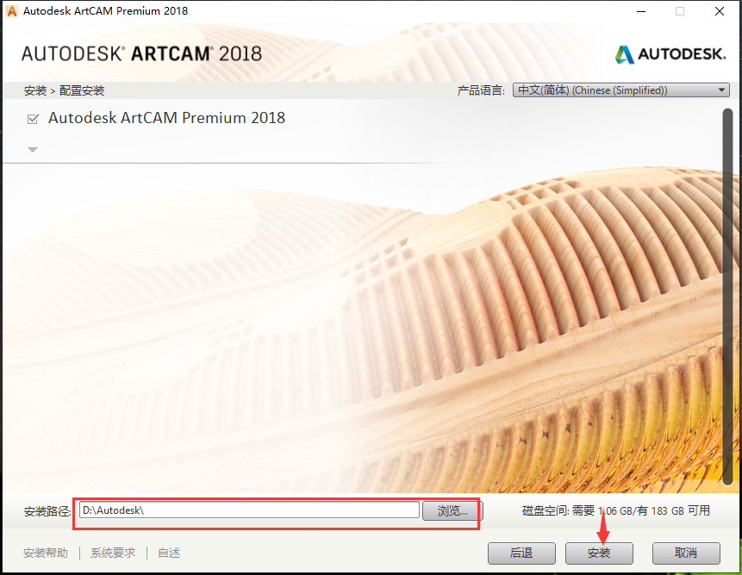Click the 安装 button to start installation
742x575 pixels.
click(599, 553)
